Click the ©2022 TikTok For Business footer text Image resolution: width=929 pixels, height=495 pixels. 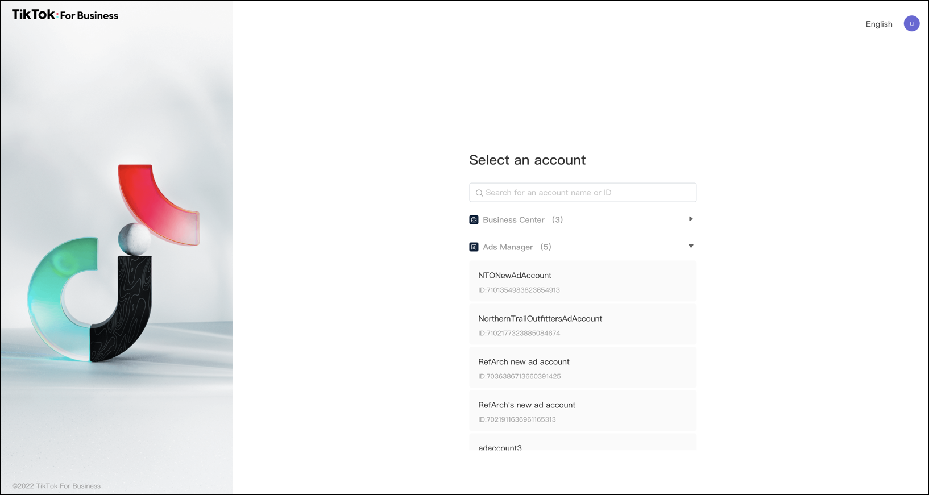pos(56,486)
